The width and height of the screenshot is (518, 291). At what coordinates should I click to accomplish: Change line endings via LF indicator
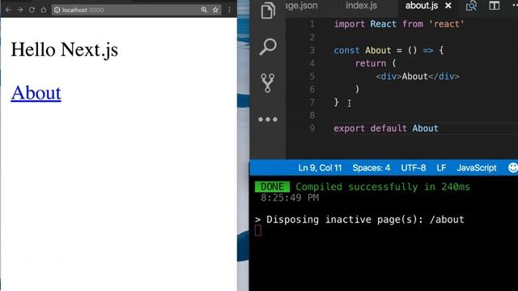click(x=441, y=168)
